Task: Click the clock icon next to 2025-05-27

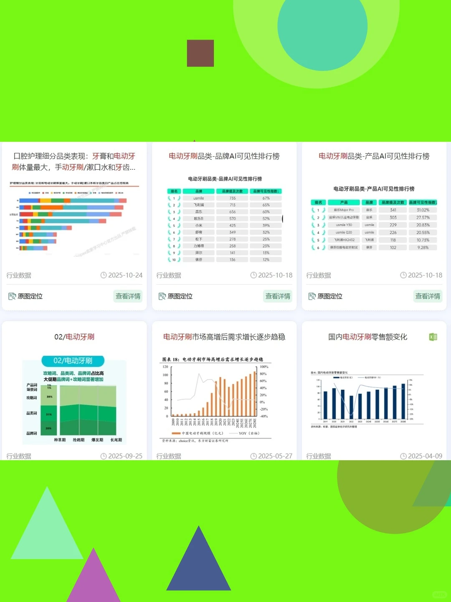Action: click(x=254, y=456)
